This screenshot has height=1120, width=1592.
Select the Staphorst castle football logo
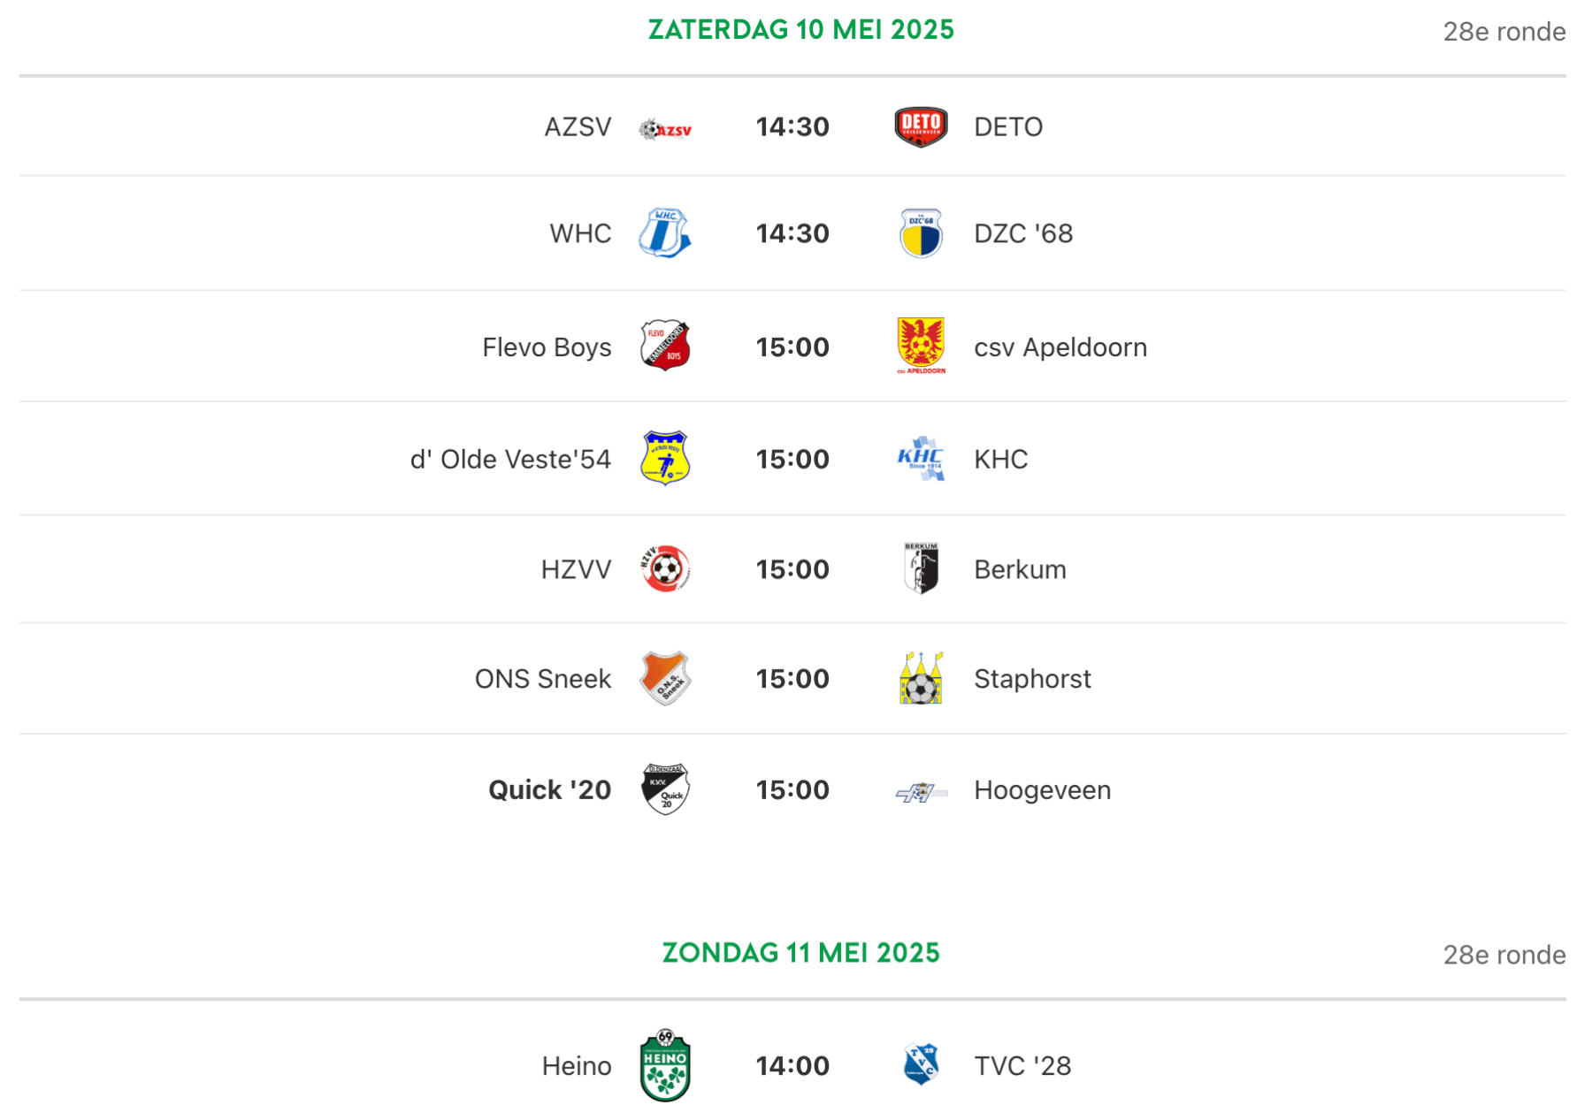[x=921, y=678]
